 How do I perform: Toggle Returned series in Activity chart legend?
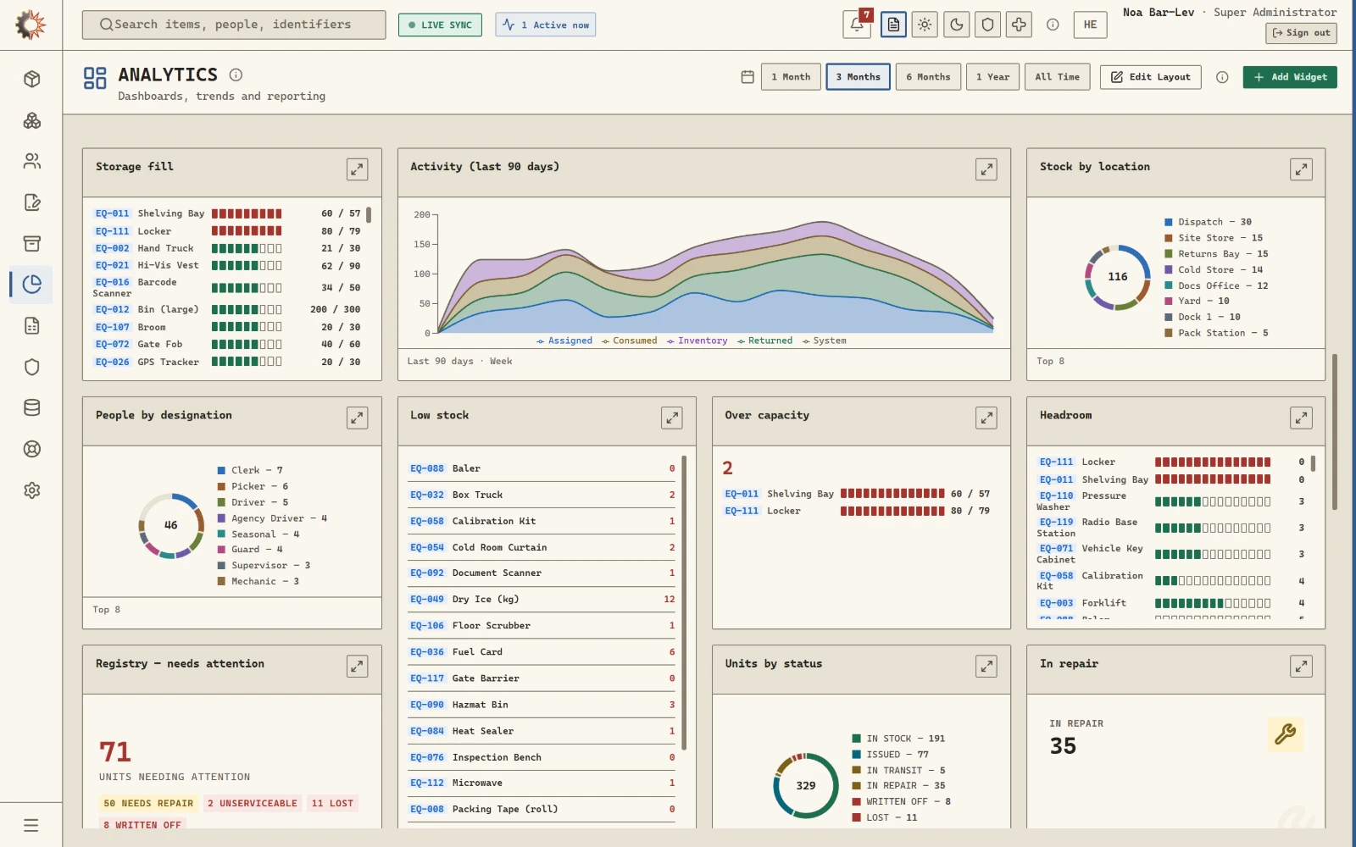click(764, 340)
